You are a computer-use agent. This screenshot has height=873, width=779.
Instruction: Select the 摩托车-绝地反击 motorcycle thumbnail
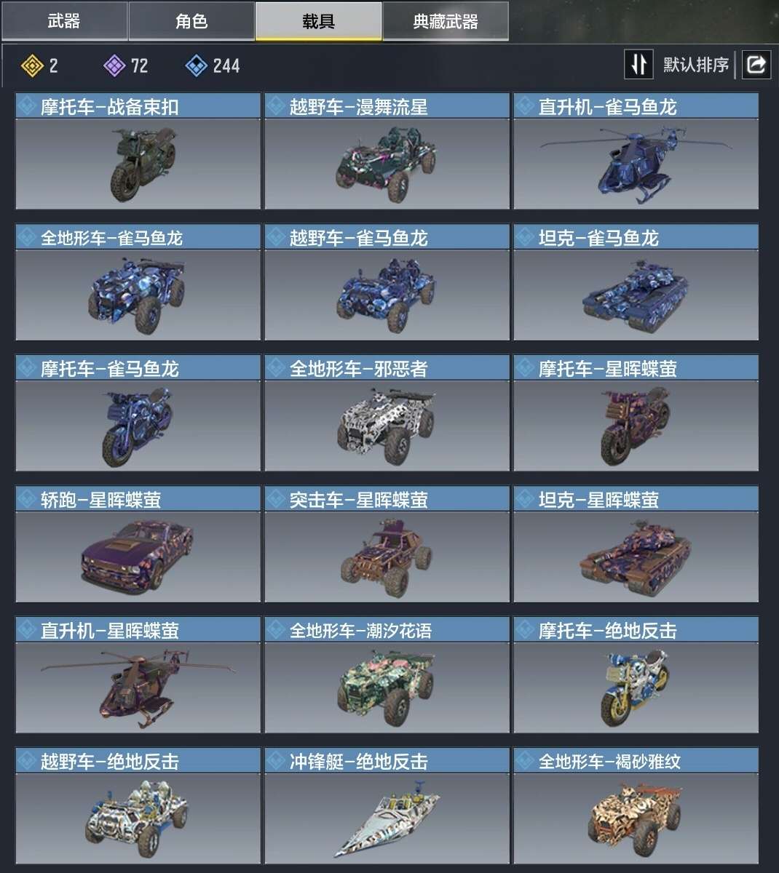636,687
